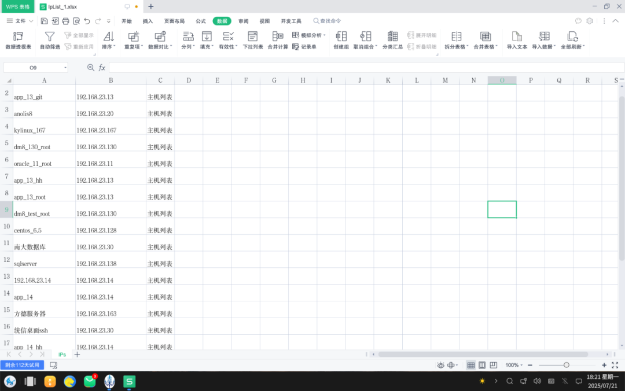Open the 文件 file menu
This screenshot has height=391, width=625.
(20, 21)
